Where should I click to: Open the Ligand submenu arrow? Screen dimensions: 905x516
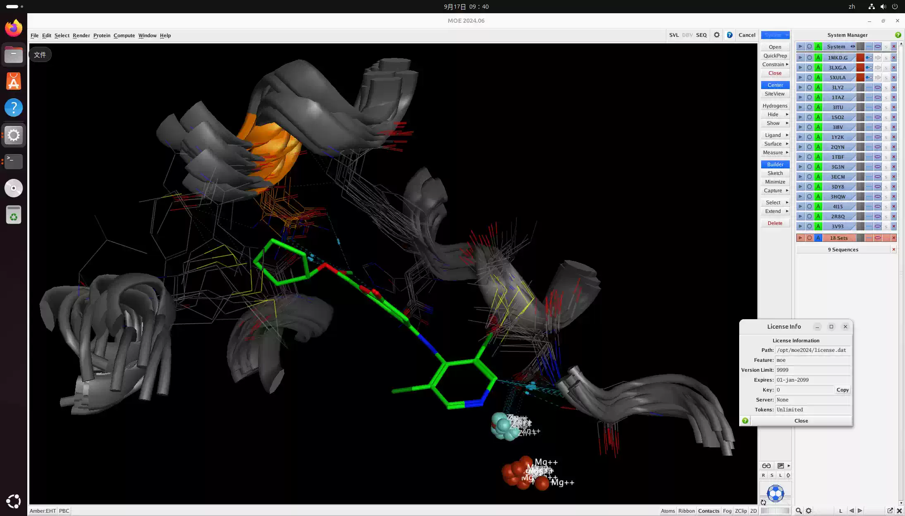(787, 135)
